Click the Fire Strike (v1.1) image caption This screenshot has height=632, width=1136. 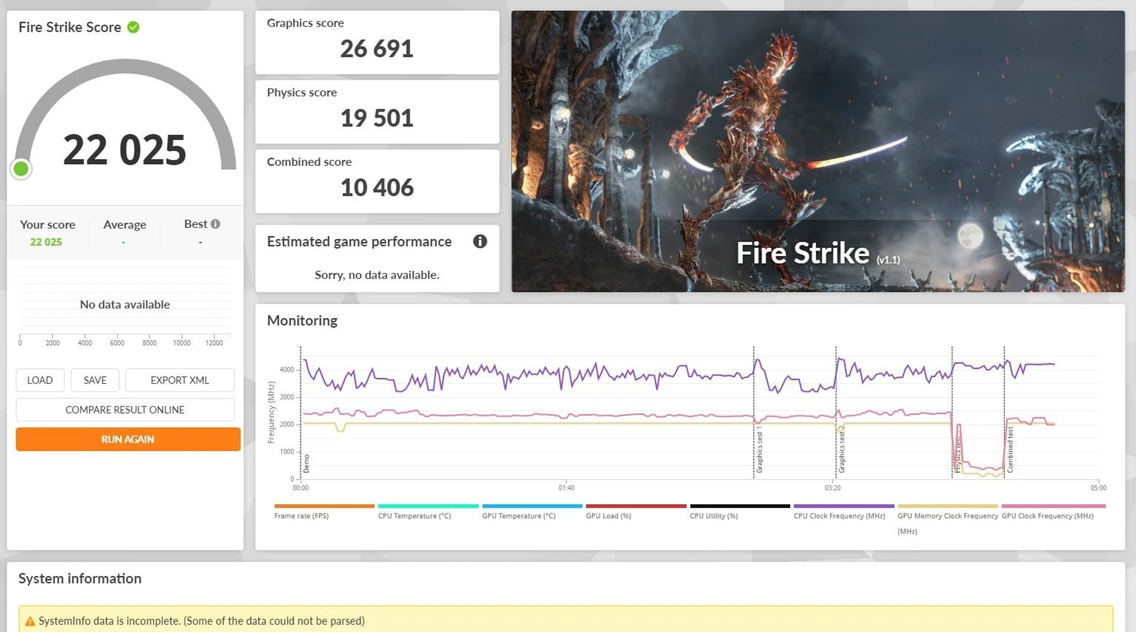(818, 253)
